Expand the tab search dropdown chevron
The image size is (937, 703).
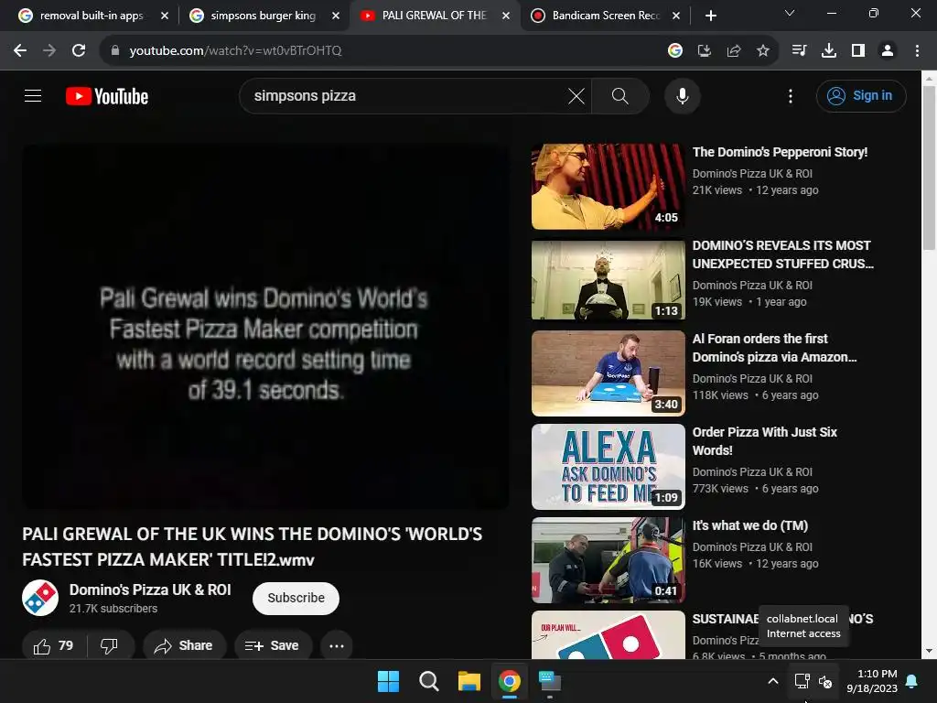point(790,13)
